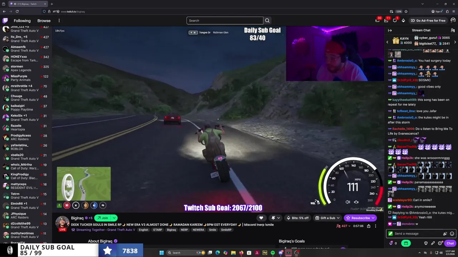Open the Twitch home logo
The height and width of the screenshot is (257, 458).
[5, 21]
